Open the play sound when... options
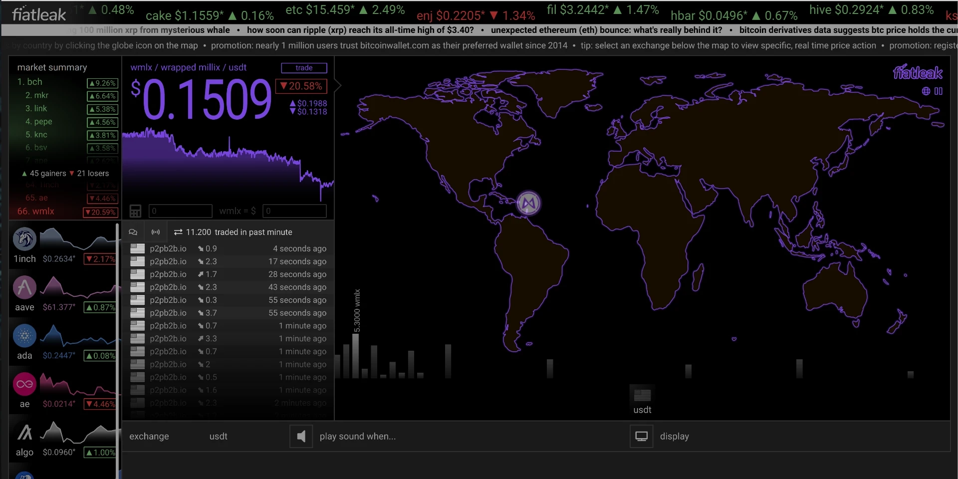Viewport: 958px width, 479px height. pyautogui.click(x=357, y=437)
